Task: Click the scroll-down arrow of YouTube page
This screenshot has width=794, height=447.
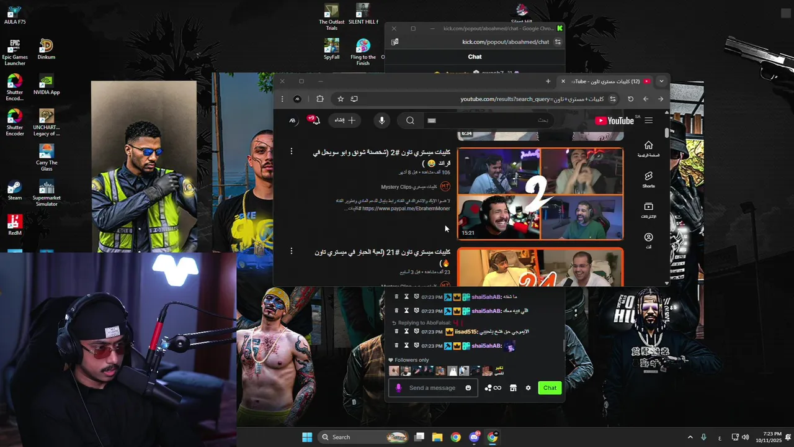Action: coord(667,283)
